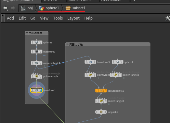
Task: Select the uvtexture1 node
Action: (36, 52)
